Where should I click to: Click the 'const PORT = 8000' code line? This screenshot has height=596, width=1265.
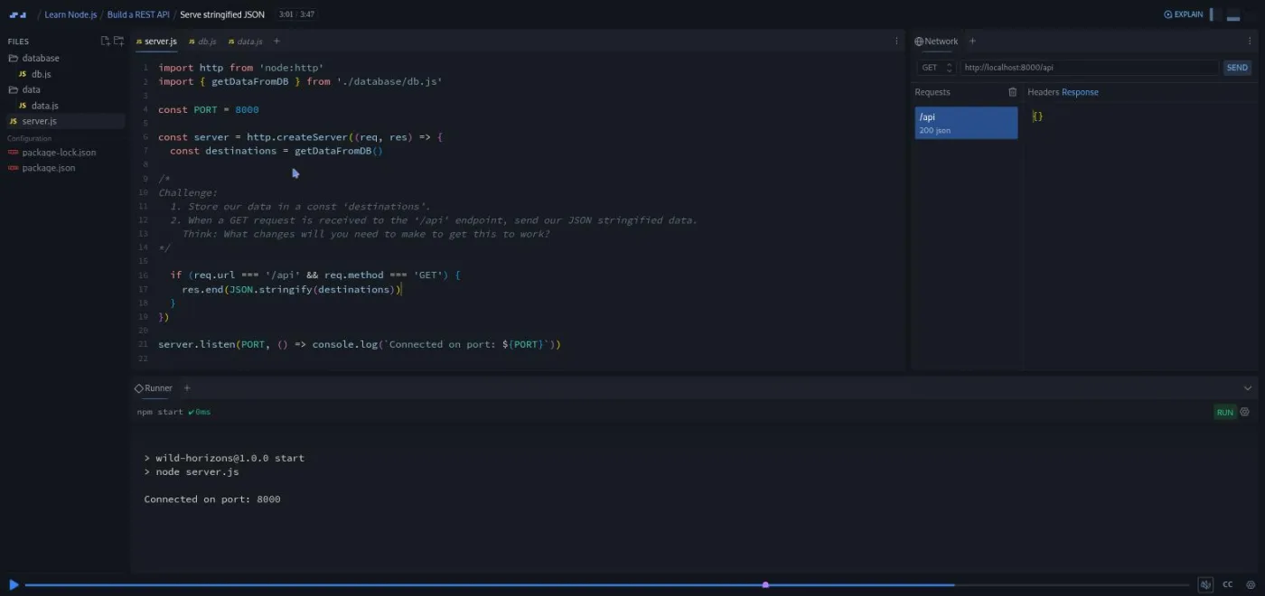[208, 109]
